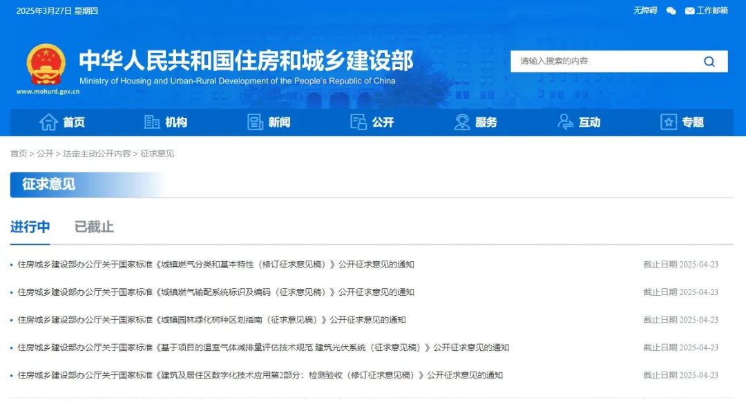
Task: Click the 机构 building icon
Action: tap(151, 122)
